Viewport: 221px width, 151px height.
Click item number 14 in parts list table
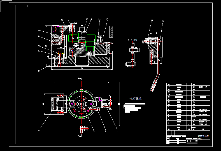(169, 94)
